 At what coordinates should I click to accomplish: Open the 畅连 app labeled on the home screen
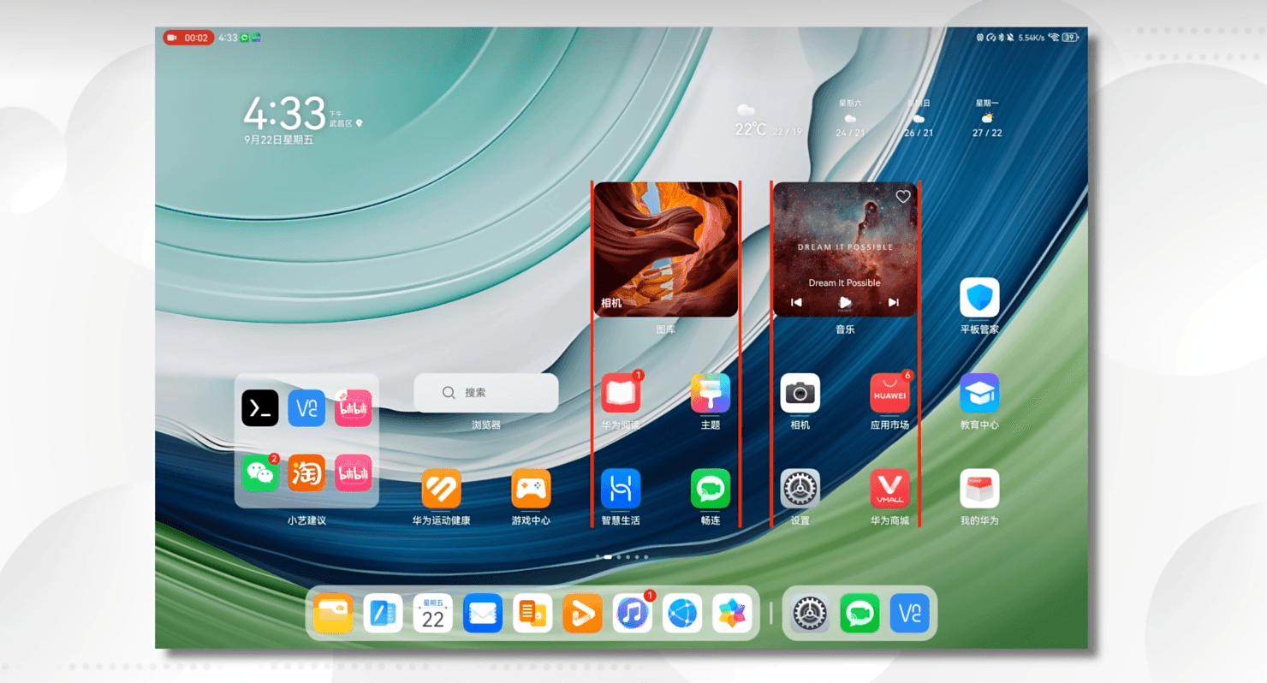click(x=711, y=489)
